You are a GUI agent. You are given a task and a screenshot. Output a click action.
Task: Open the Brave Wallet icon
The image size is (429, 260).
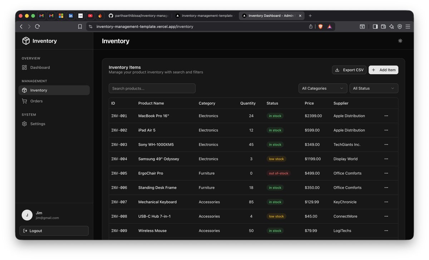383,26
